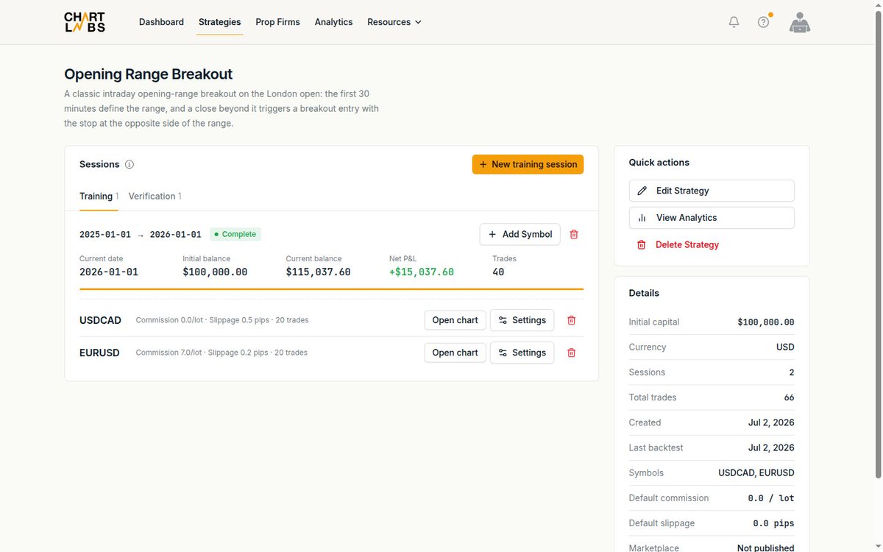Delete the USDCAD symbol row
Viewport: 883px width, 552px height.
click(571, 320)
